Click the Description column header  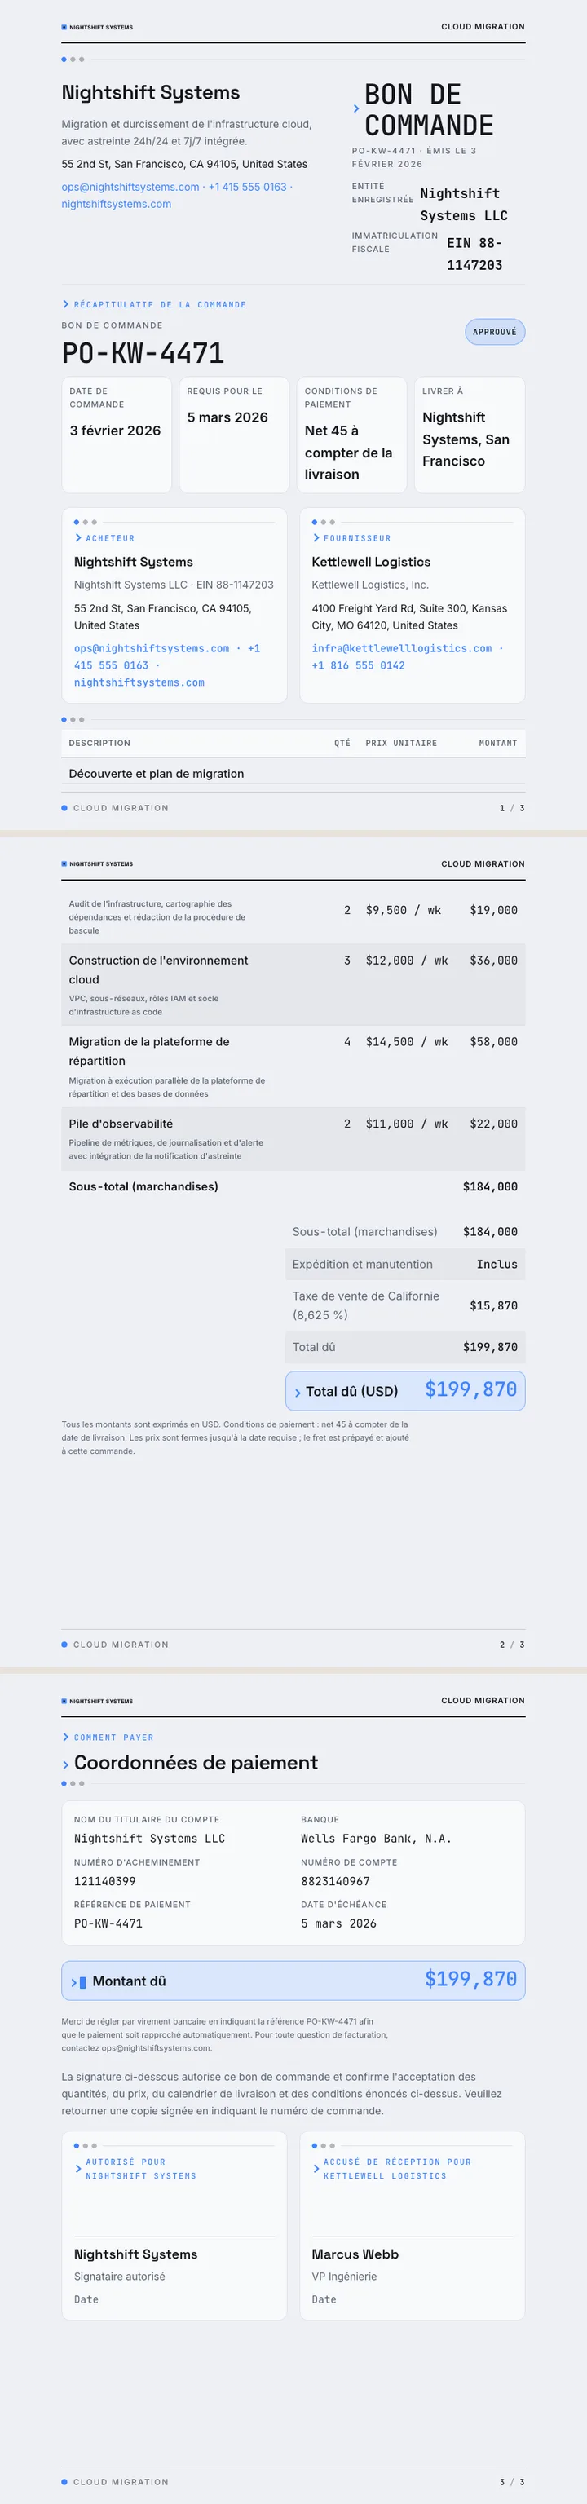[99, 743]
